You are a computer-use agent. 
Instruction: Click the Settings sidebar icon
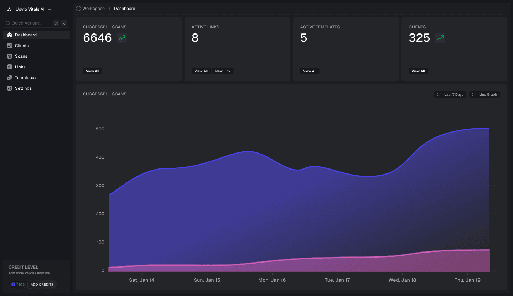click(10, 88)
